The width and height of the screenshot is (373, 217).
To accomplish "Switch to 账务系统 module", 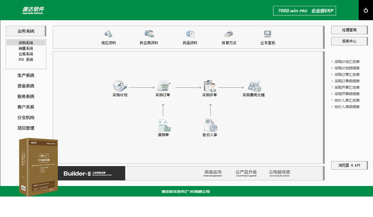I will click(26, 96).
